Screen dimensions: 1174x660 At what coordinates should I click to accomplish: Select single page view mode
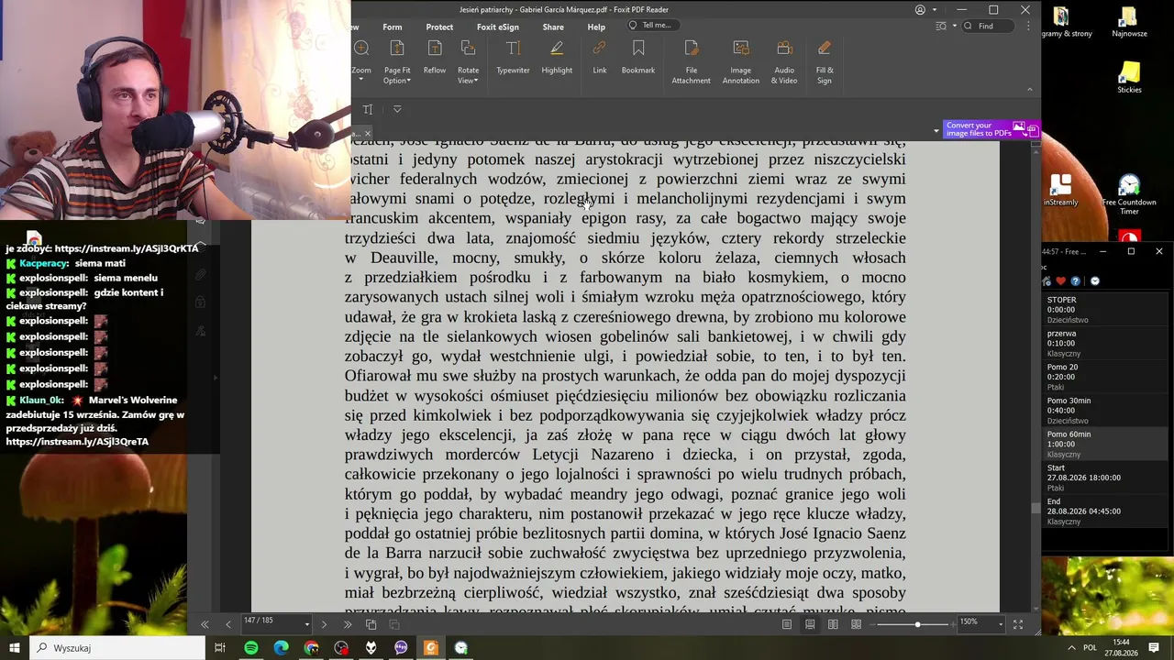(x=786, y=624)
